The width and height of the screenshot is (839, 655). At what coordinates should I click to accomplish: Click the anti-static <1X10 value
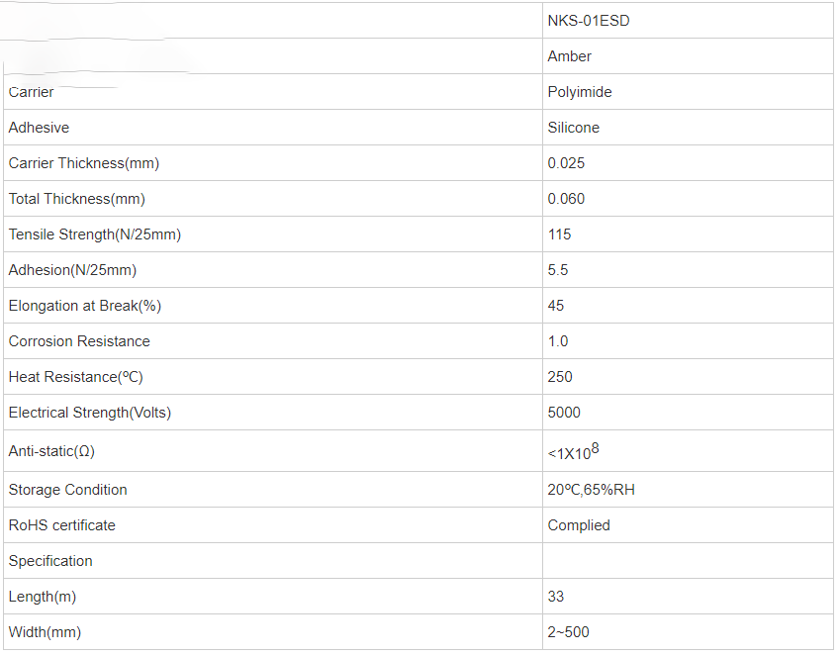click(573, 451)
